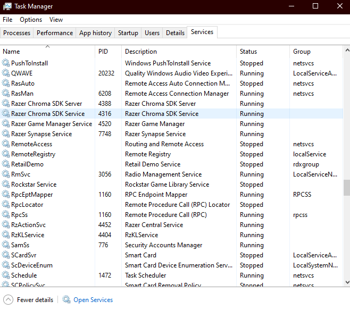Click the gear icon beside RetailDemo
Viewport: 350px width, 310px height.
point(6,164)
